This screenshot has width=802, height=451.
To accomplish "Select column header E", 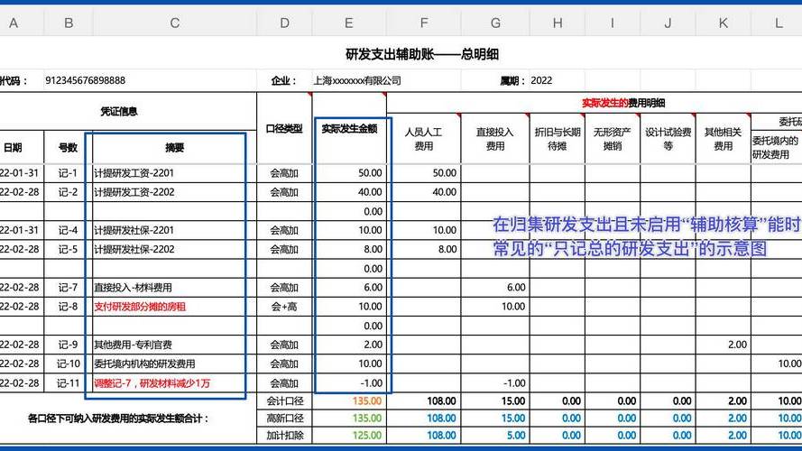I will pyautogui.click(x=349, y=23).
